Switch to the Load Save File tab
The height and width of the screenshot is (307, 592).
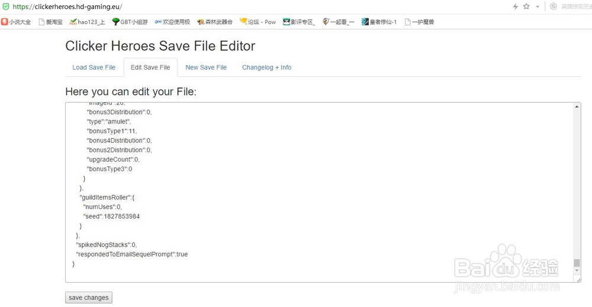tap(94, 67)
